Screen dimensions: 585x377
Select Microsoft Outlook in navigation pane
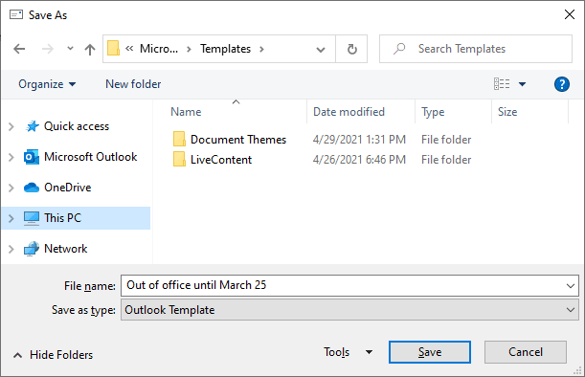point(90,157)
